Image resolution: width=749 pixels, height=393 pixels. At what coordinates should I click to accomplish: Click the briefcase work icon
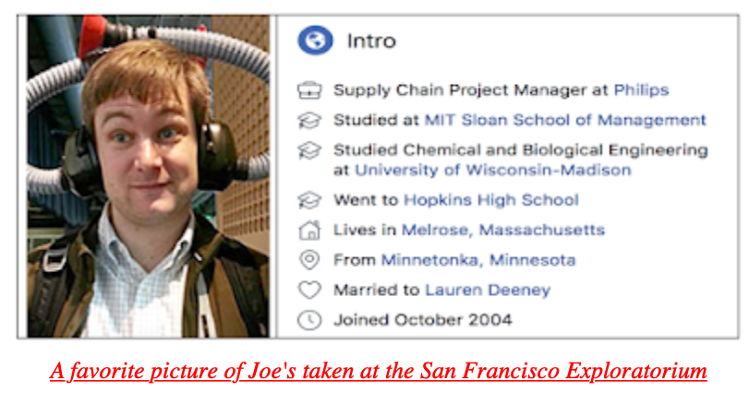pyautogui.click(x=308, y=90)
